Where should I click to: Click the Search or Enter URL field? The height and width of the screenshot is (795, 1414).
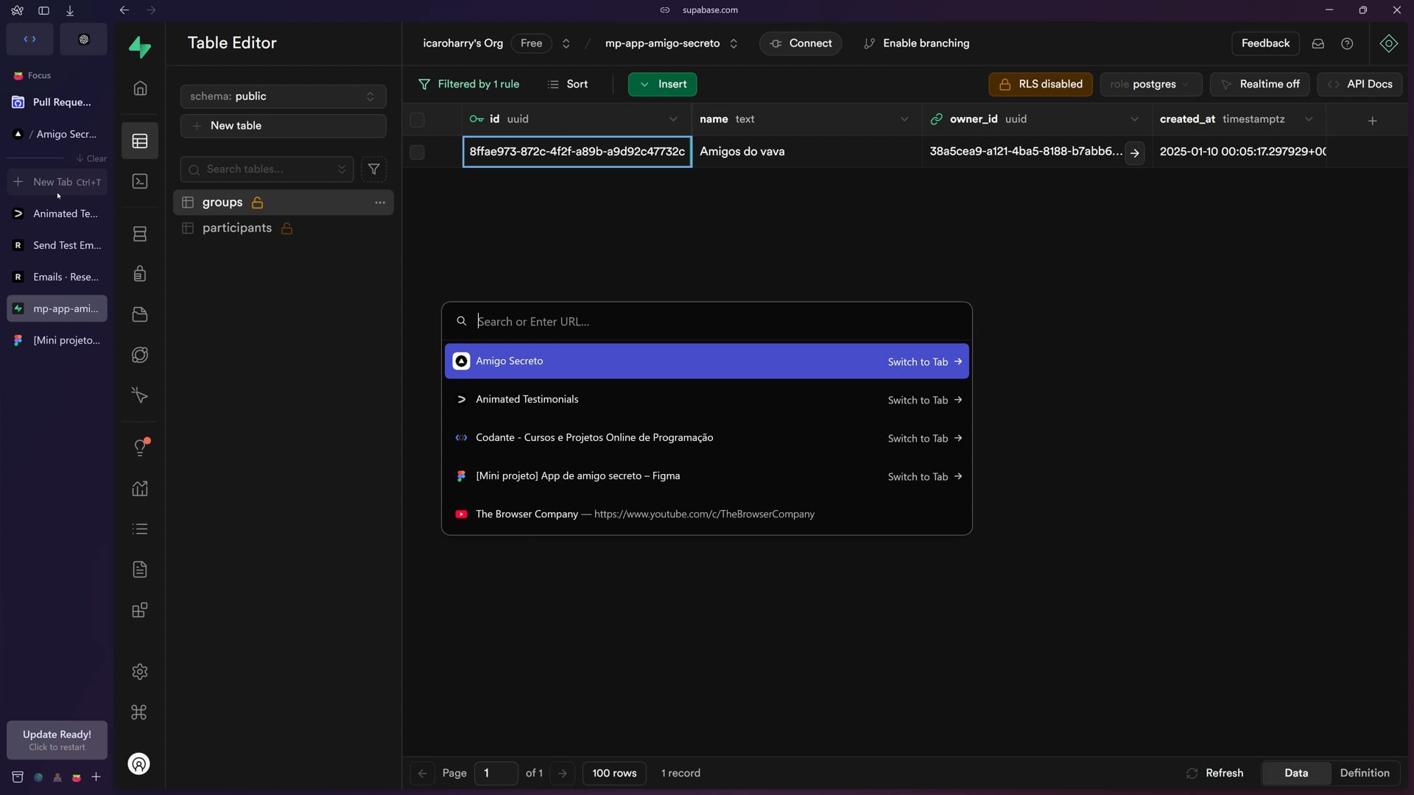(x=707, y=322)
